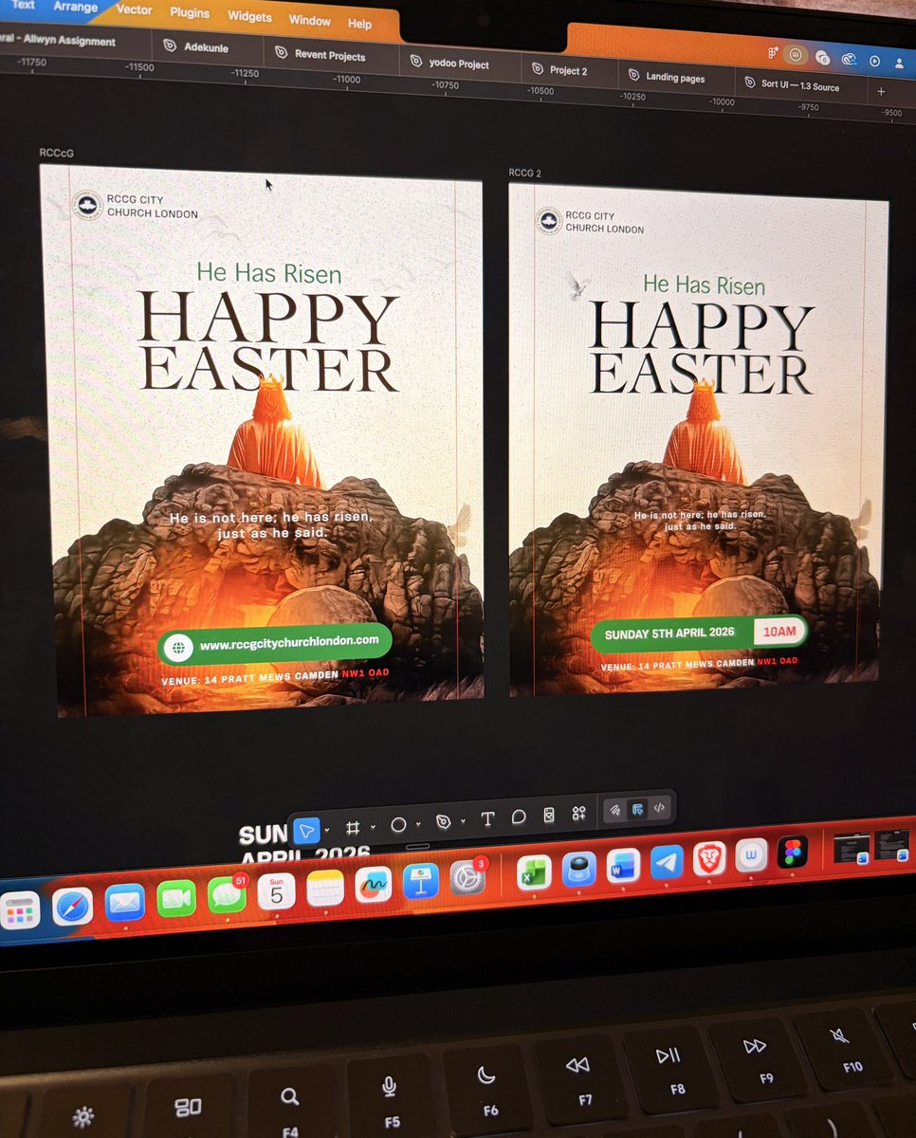
Task: Select HAPPY EASTER heading in RCCcG frame
Action: [x=268, y=342]
